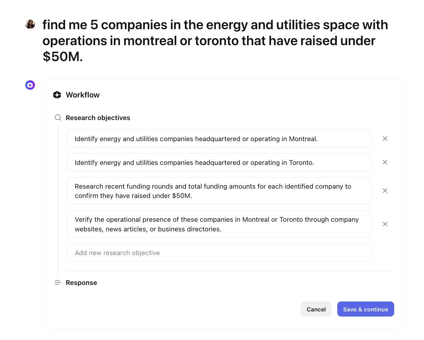Delete the funding rounds research objective
Image resolution: width=424 pixels, height=340 pixels.
385,191
